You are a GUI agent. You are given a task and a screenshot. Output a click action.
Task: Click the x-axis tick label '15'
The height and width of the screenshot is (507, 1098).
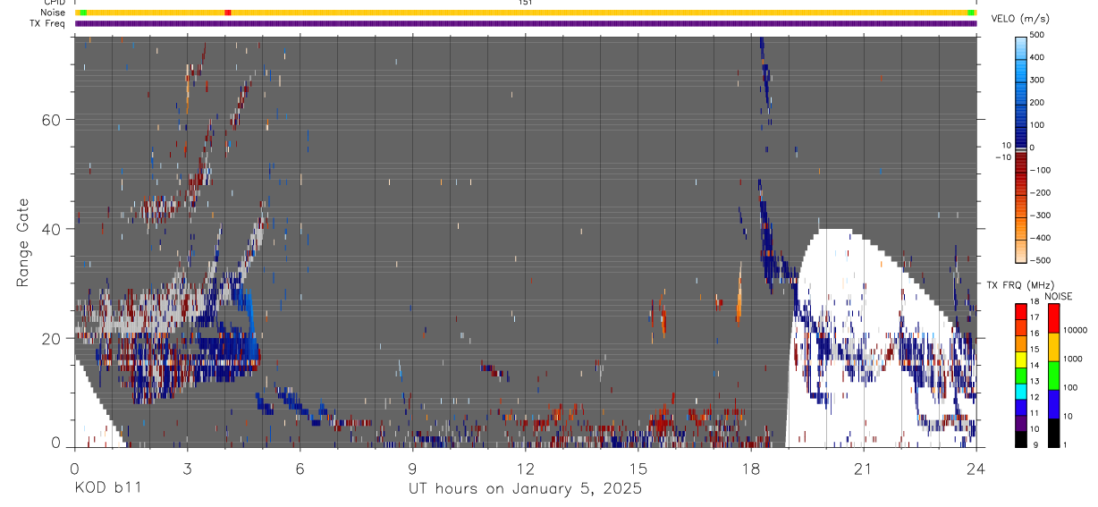coord(638,468)
